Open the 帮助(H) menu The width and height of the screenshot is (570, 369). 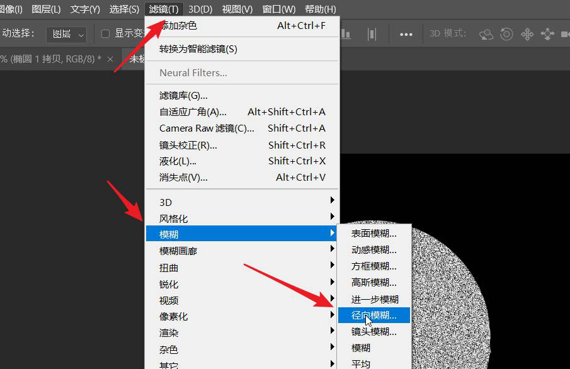[x=320, y=9]
